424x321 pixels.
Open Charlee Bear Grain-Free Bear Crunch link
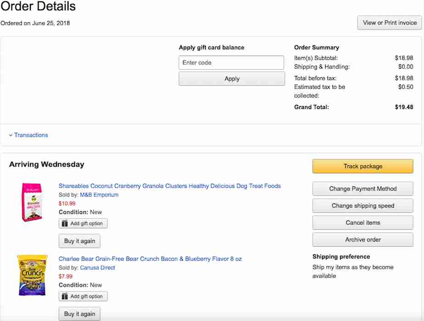(150, 259)
